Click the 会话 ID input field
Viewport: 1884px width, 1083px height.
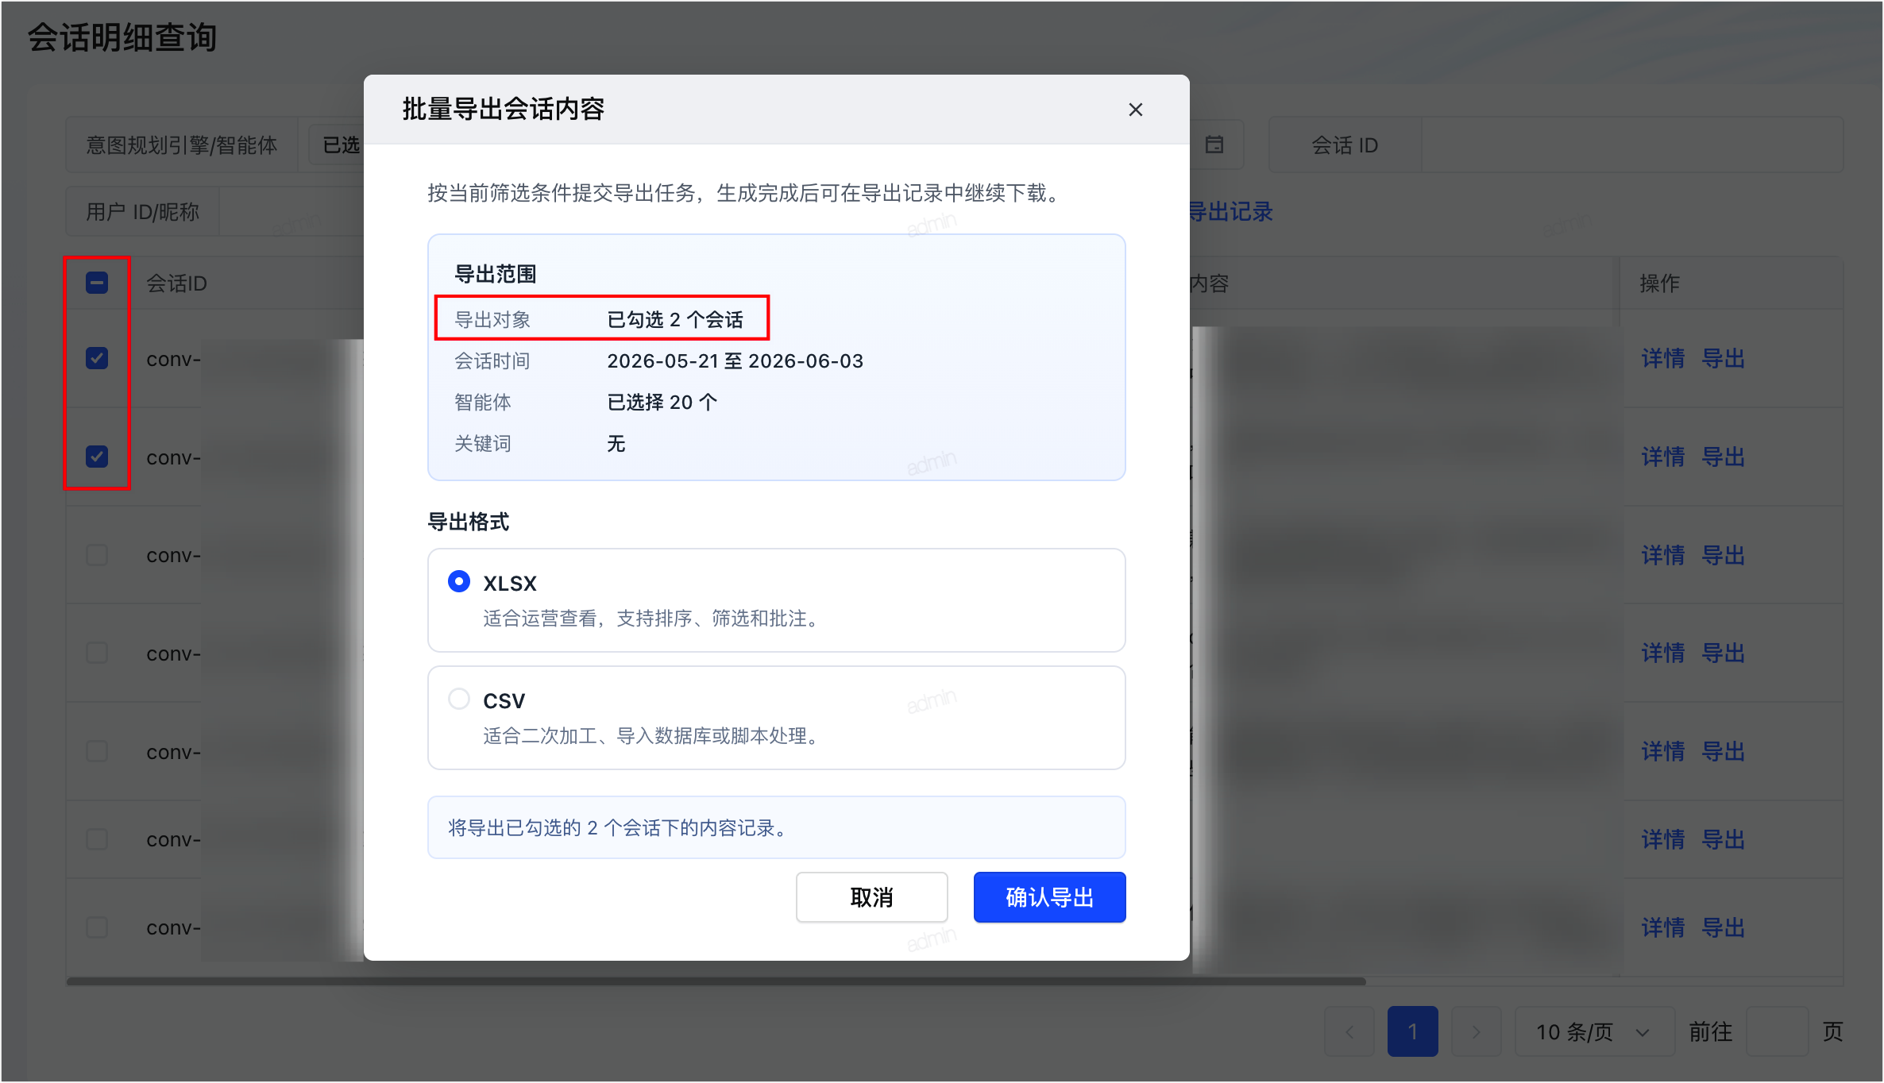(x=1631, y=145)
